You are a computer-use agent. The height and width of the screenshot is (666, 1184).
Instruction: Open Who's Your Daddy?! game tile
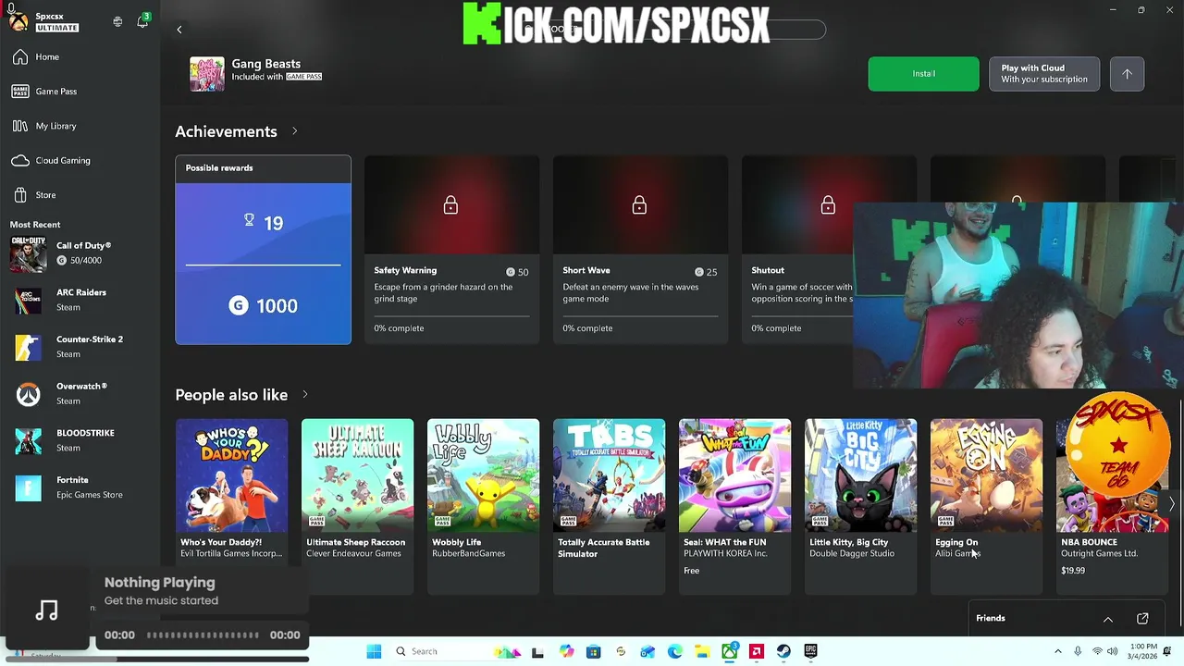tap(231, 505)
